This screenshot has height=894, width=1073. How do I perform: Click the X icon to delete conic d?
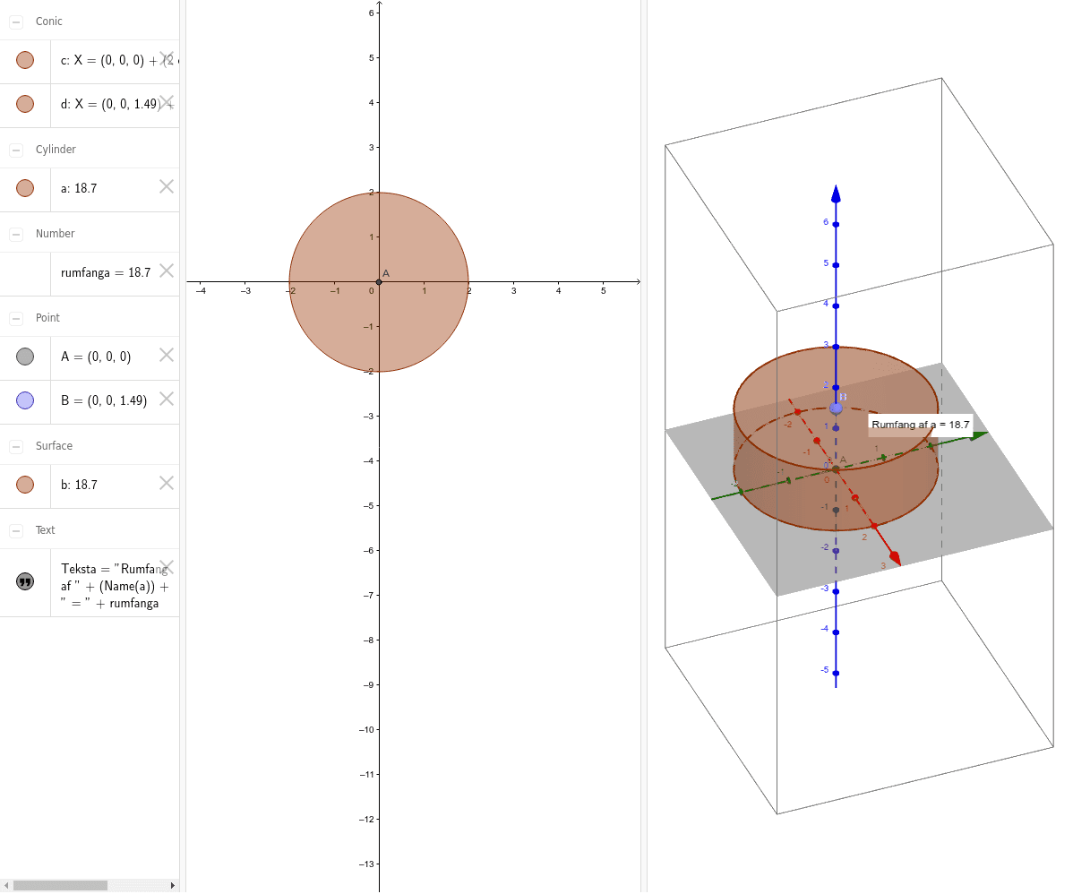pyautogui.click(x=165, y=102)
